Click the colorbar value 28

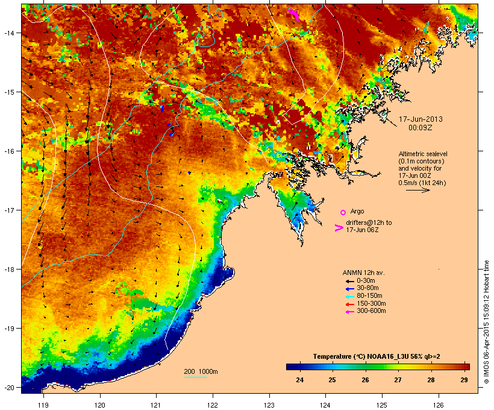[x=431, y=380]
